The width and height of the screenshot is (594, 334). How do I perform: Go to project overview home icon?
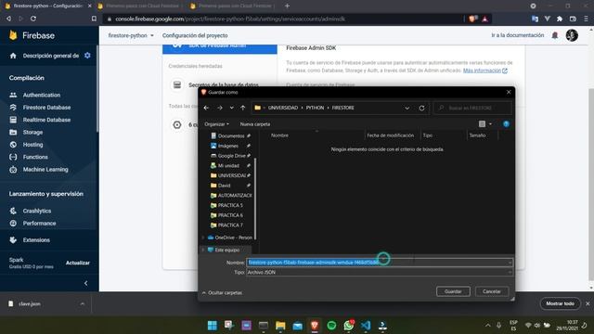click(x=13, y=56)
